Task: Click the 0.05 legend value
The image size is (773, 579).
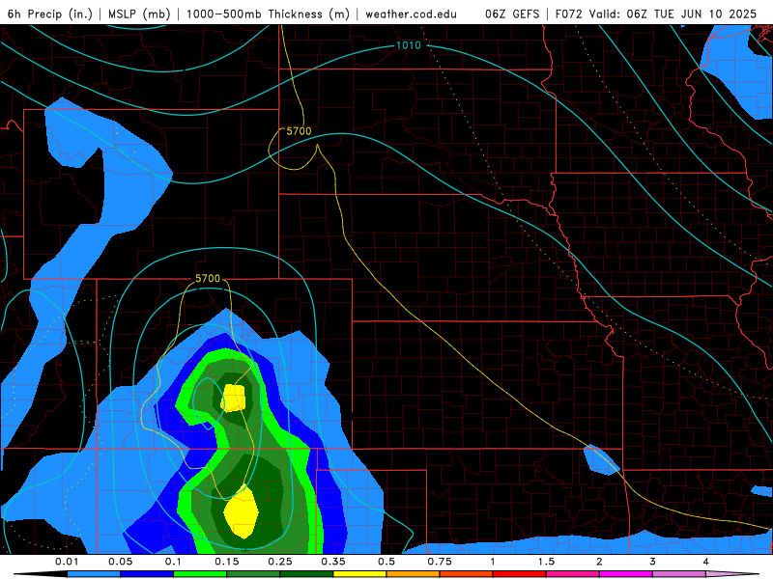Action: (120, 562)
